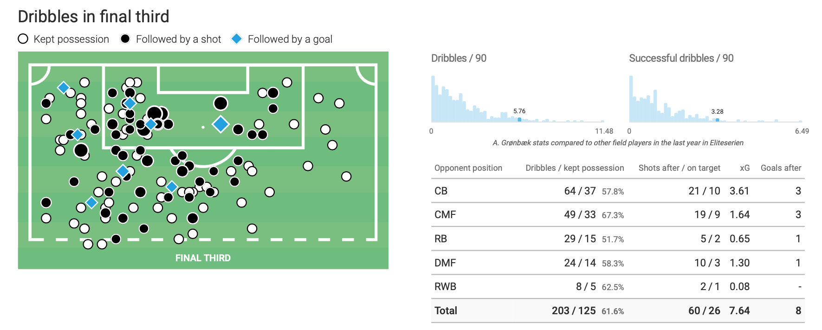Click the Total row at the table bottom
The width and height of the screenshot is (822, 330).
446,311
